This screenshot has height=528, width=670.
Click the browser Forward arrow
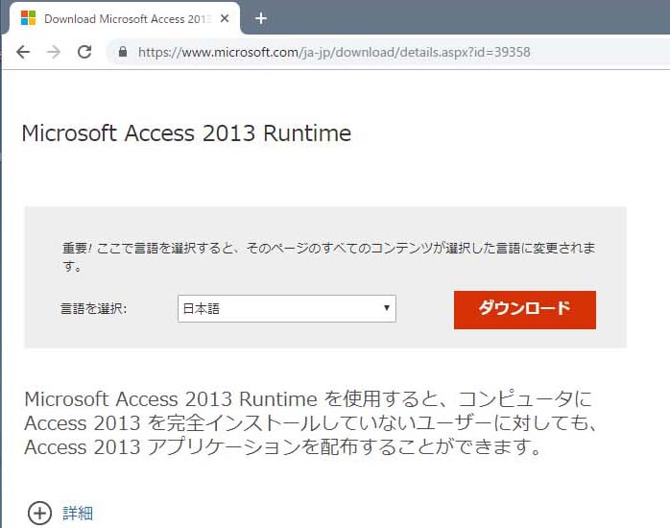click(54, 53)
